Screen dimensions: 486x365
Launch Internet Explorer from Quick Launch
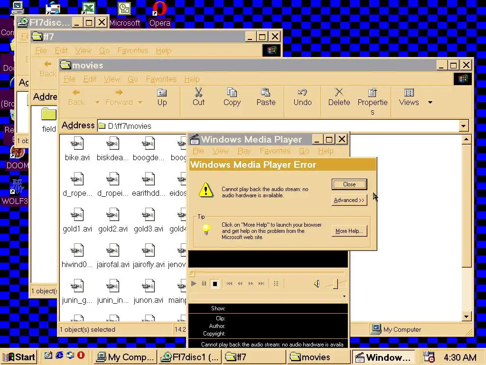[x=59, y=355]
